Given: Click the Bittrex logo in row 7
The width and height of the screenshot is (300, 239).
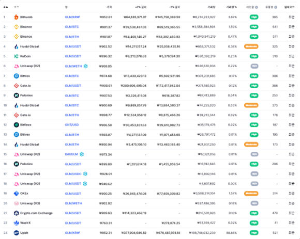Looking at the screenshot, I should (x=16, y=76).
